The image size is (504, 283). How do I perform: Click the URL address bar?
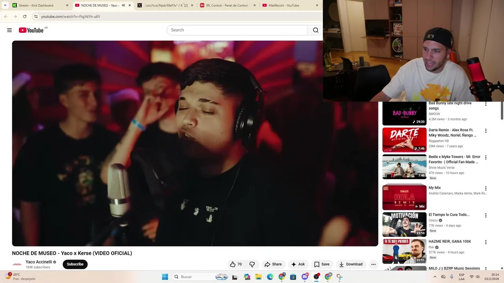[x=177, y=17]
